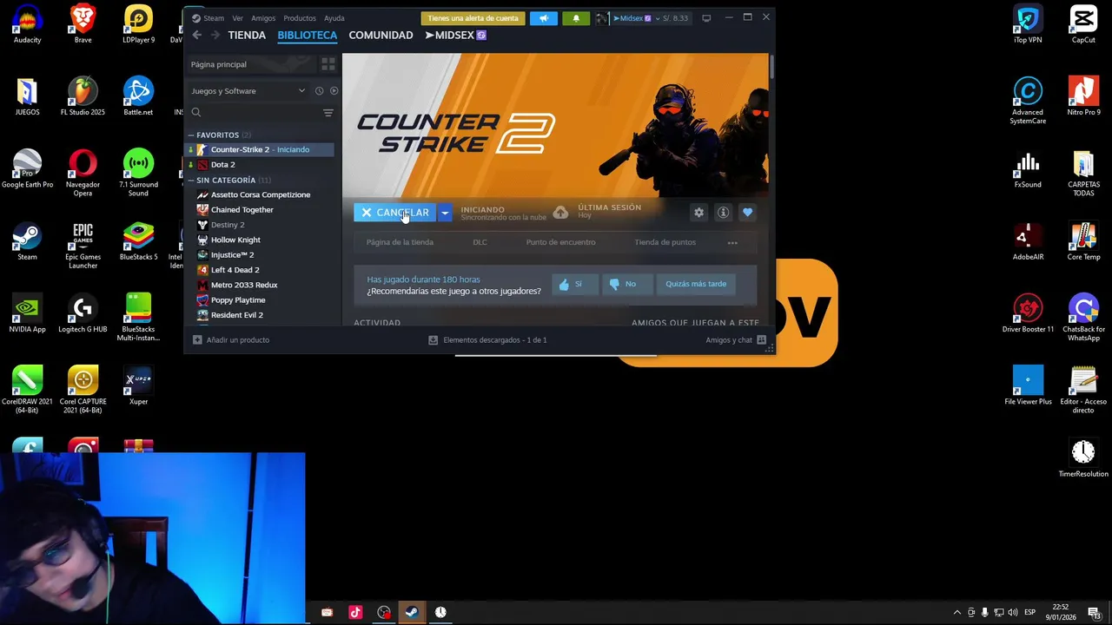Image resolution: width=1112 pixels, height=625 pixels.
Task: Expand the Juegos y Software filter dropdown
Action: 248,91
